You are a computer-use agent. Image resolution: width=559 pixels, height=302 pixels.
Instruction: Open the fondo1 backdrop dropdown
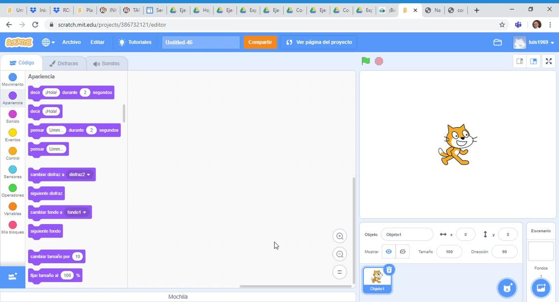(77, 212)
